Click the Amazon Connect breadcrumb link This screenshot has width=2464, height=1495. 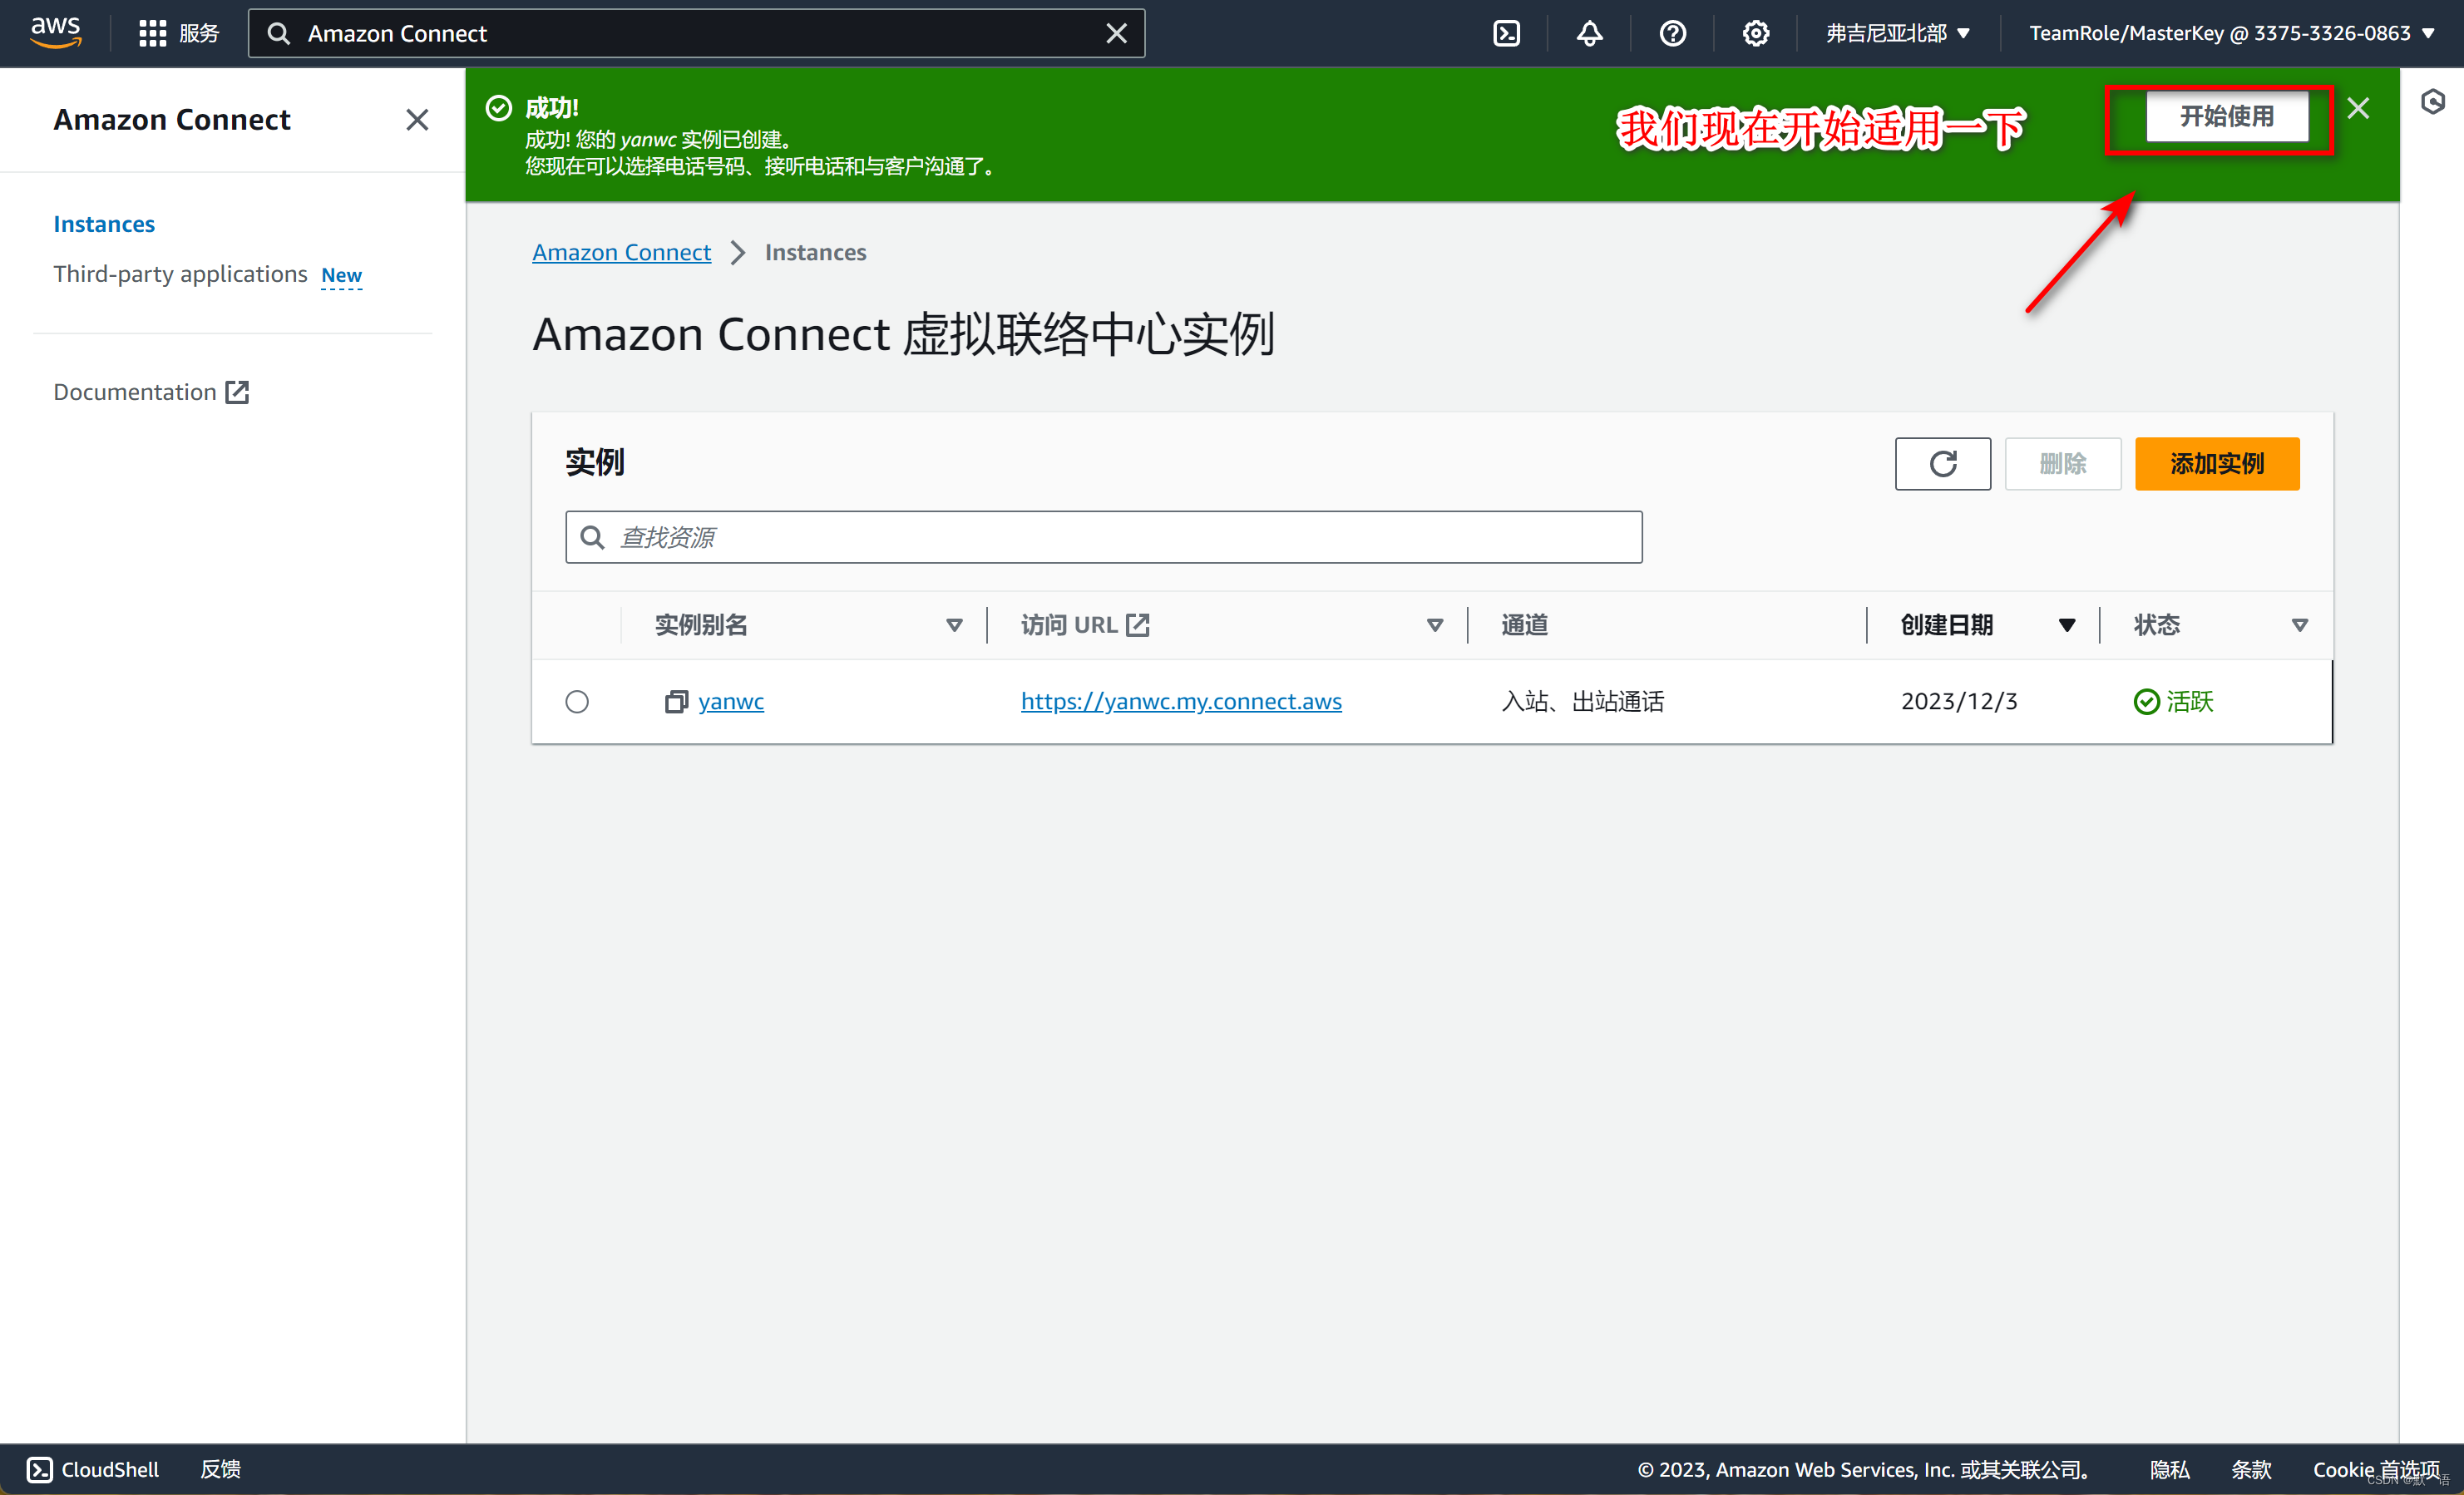point(621,253)
